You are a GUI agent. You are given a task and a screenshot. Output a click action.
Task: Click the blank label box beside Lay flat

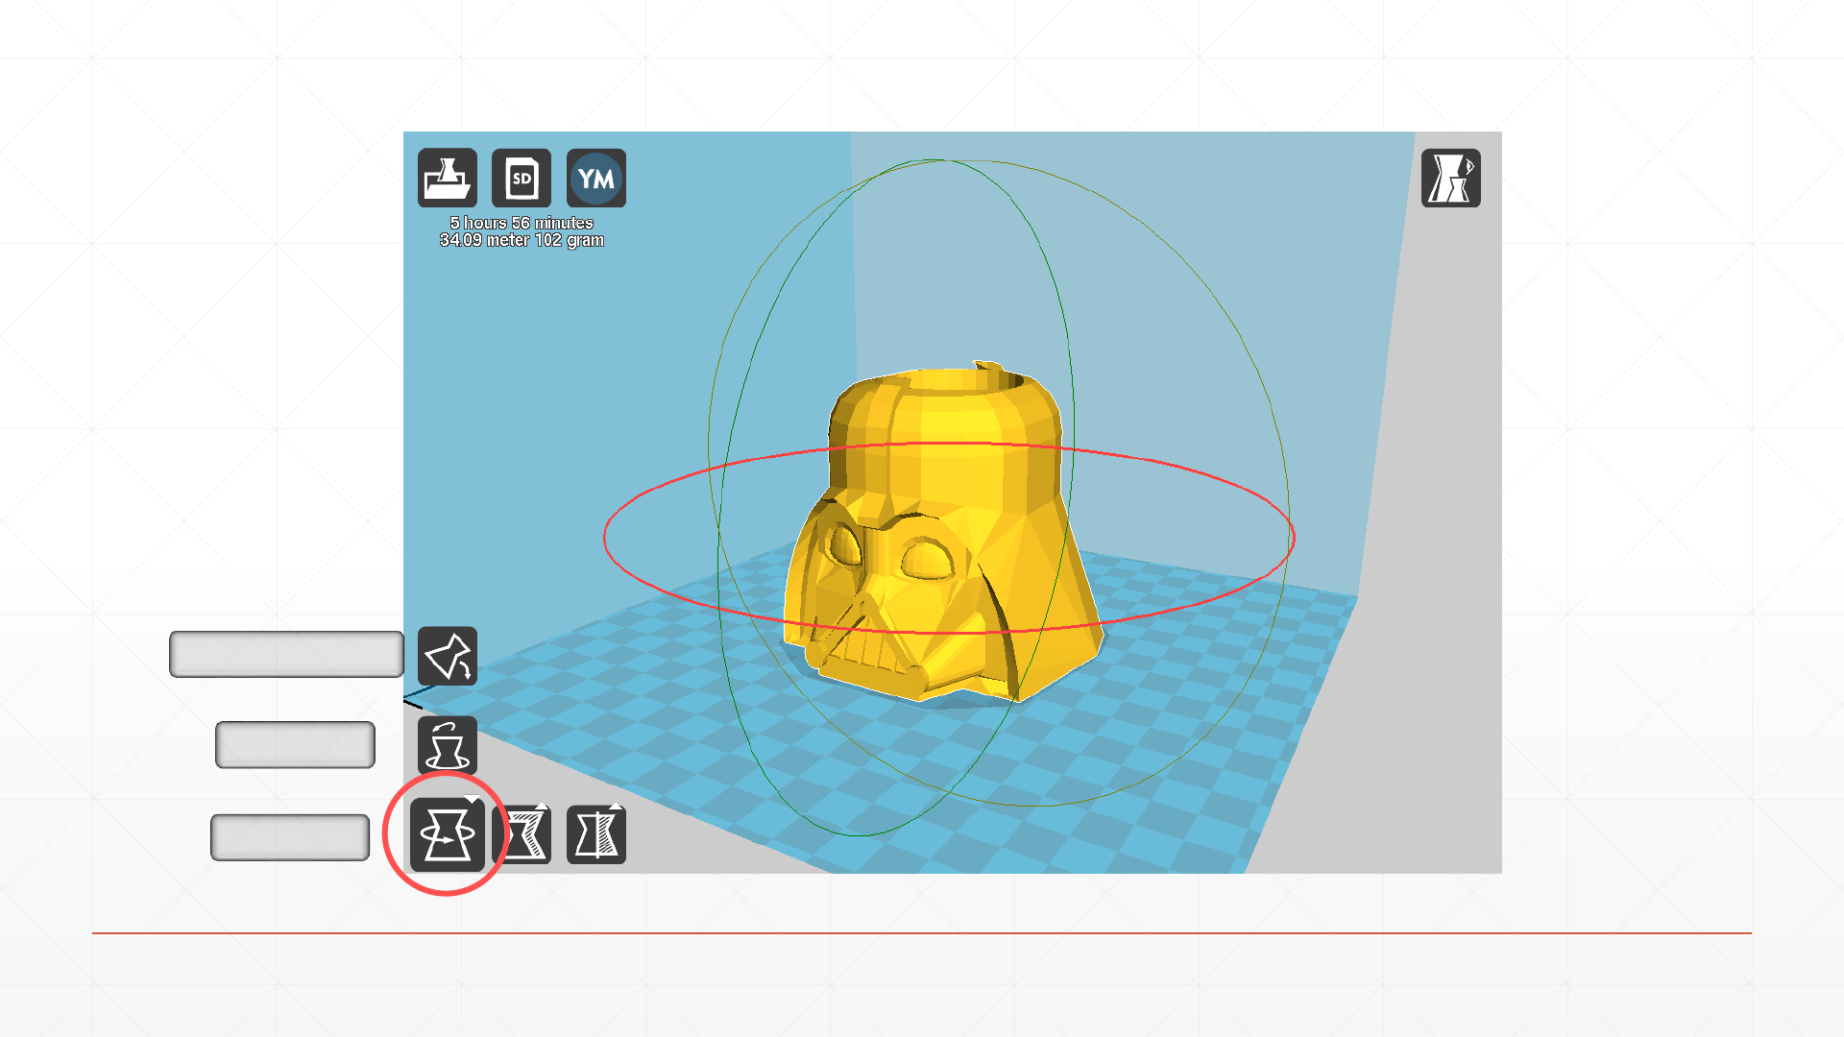tap(286, 654)
